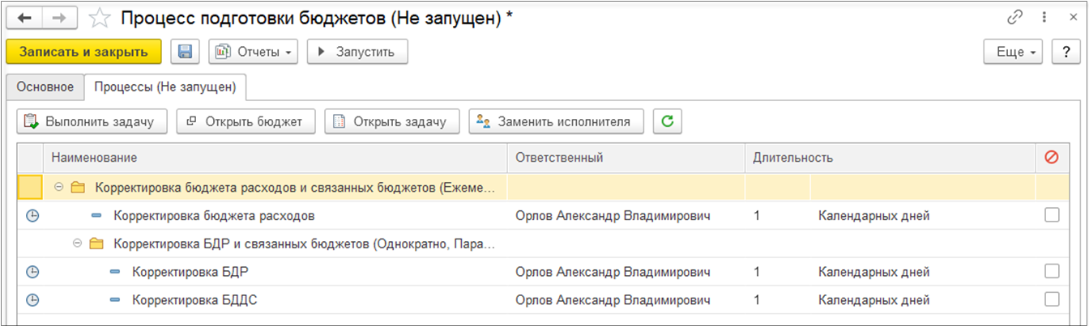Copy link via chain icon
1089x326 pixels.
click(1014, 17)
